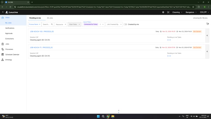Viewport: 211px width, 119px height.
Task: Click Nov 23, 2024 07:00 end date
Action: pos(185,47)
